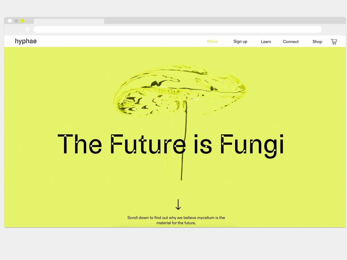The width and height of the screenshot is (347, 260).
Task: Go to the Shop page
Action: click(317, 42)
